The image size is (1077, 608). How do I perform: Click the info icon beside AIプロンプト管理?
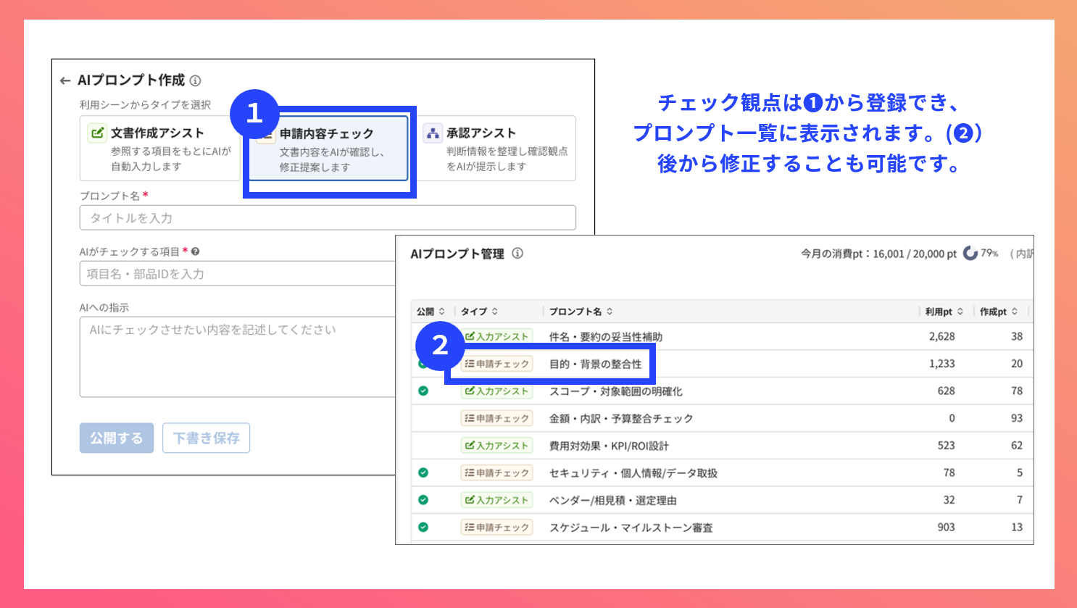517,254
